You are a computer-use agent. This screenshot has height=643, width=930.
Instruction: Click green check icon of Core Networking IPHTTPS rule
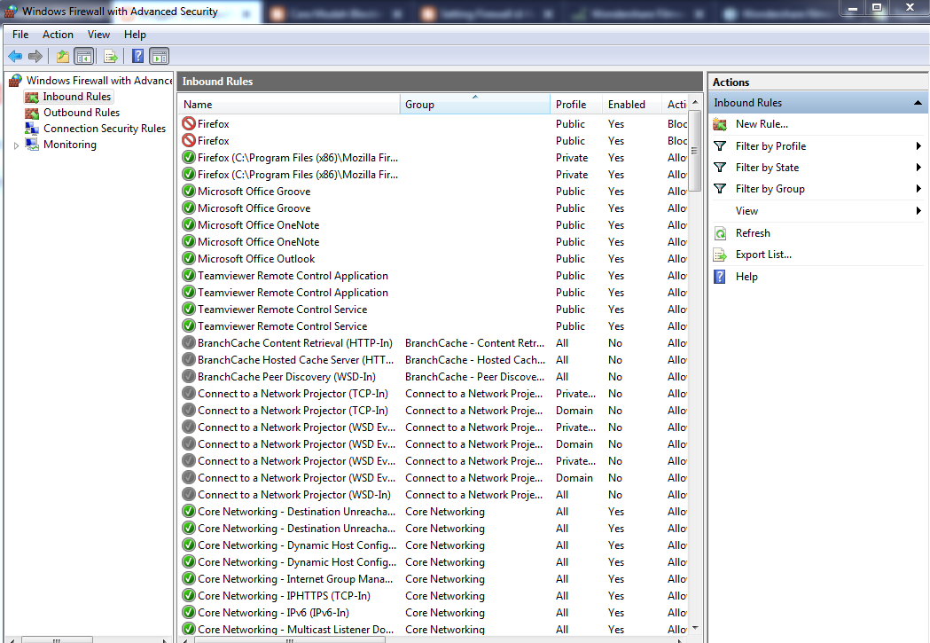pos(189,595)
